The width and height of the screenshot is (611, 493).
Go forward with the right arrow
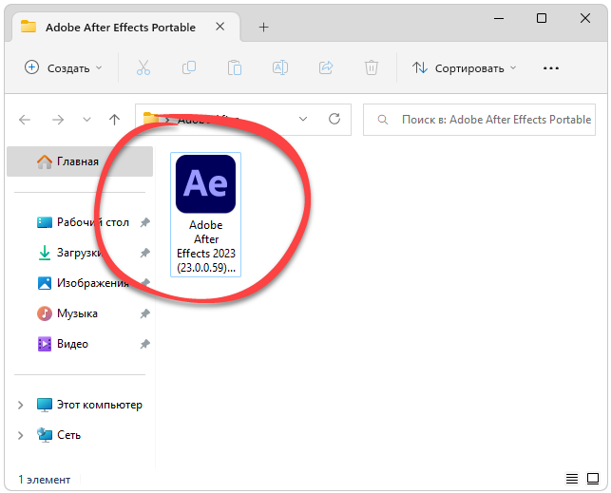(x=58, y=120)
